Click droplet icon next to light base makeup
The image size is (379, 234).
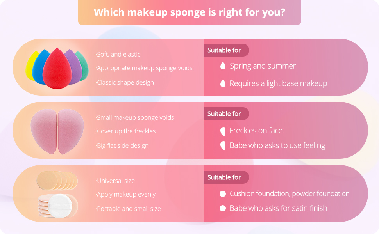tap(223, 83)
